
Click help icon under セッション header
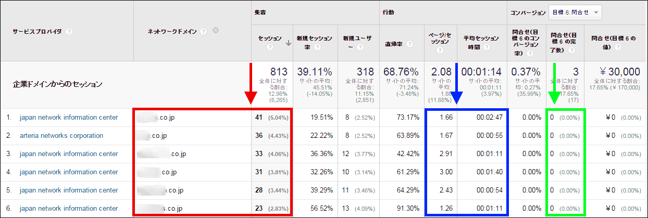tap(270, 47)
